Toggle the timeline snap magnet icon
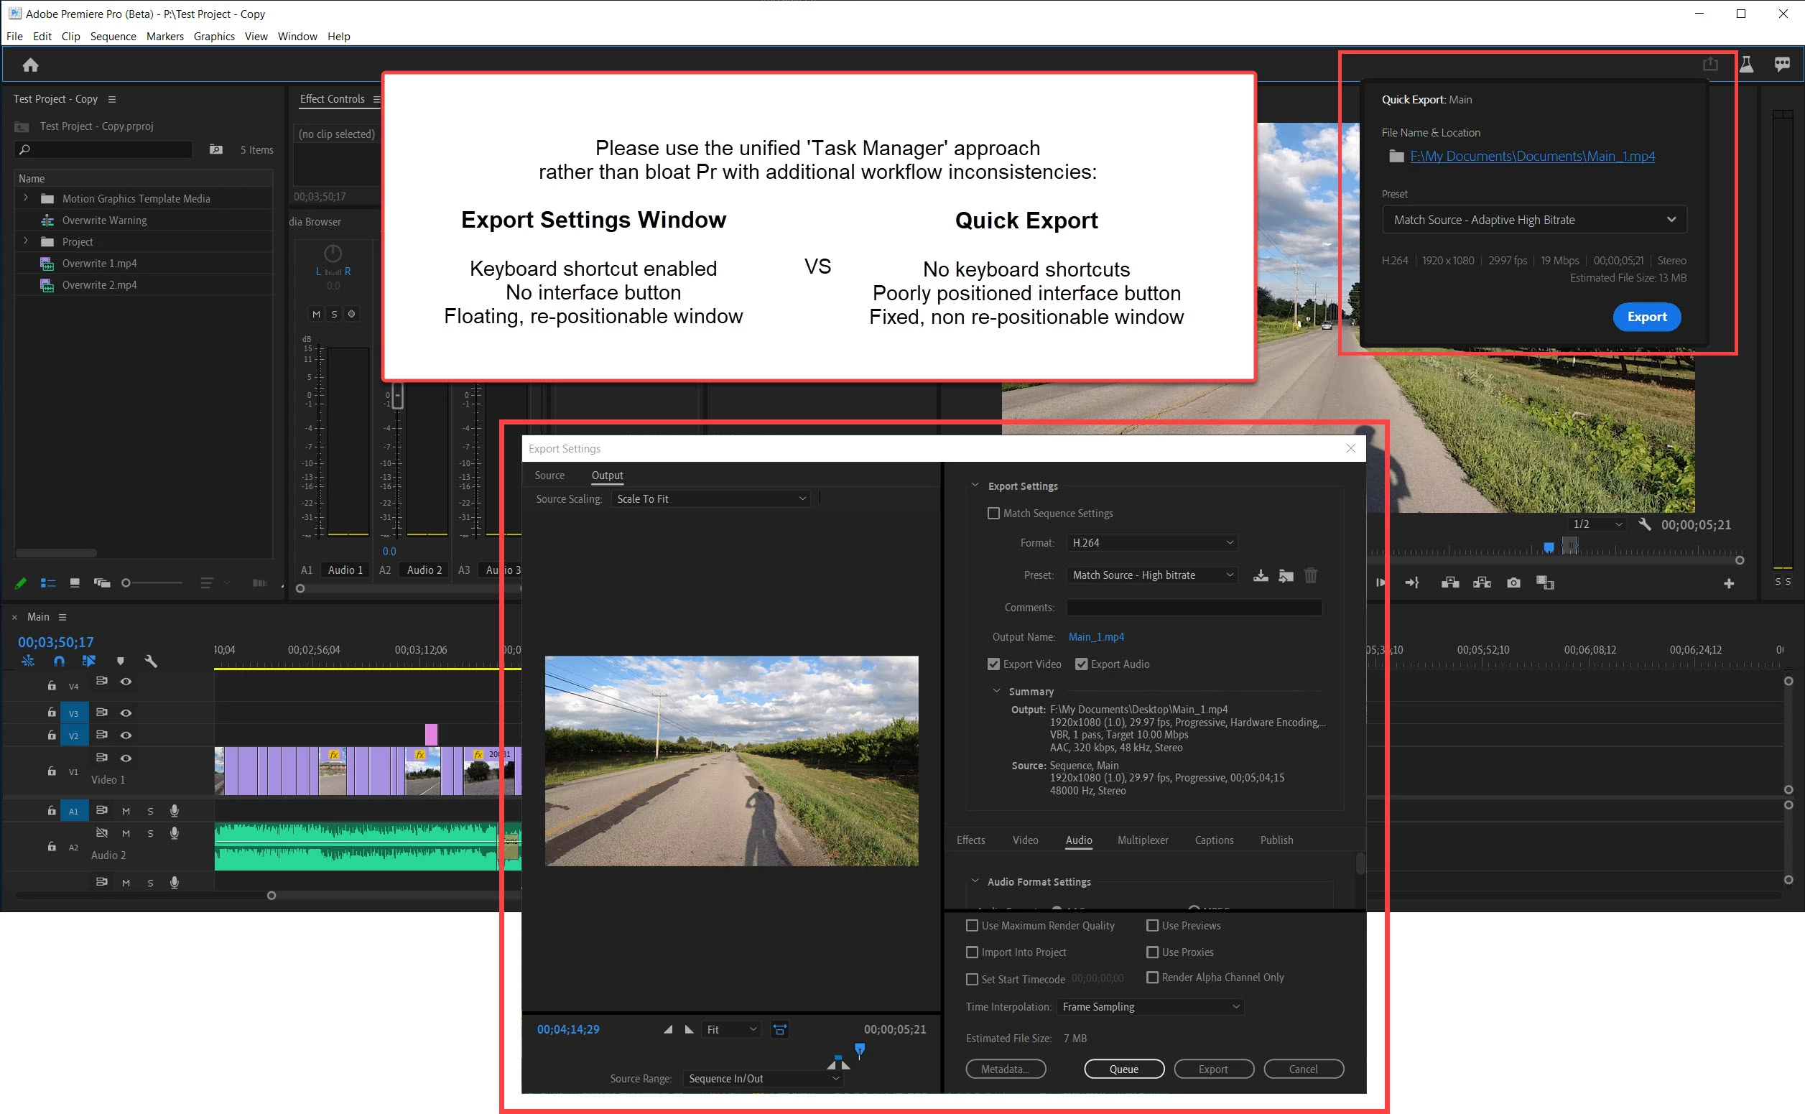1805x1114 pixels. (x=59, y=661)
